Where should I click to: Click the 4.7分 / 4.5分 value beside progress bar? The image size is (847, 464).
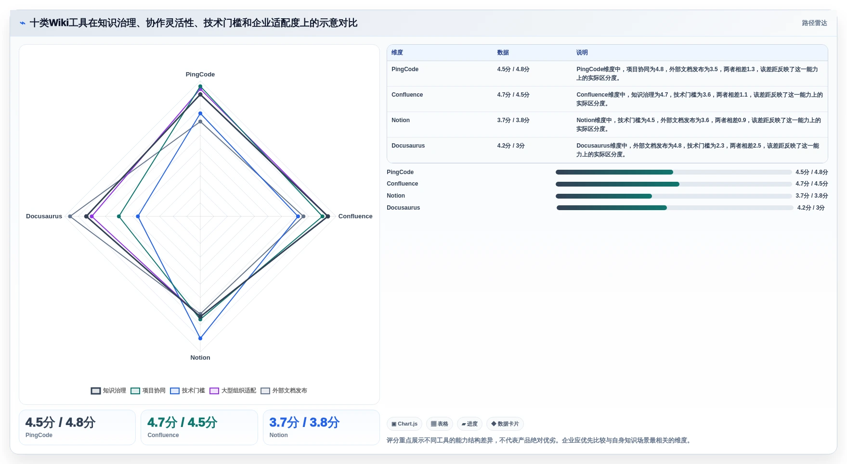pos(812,184)
